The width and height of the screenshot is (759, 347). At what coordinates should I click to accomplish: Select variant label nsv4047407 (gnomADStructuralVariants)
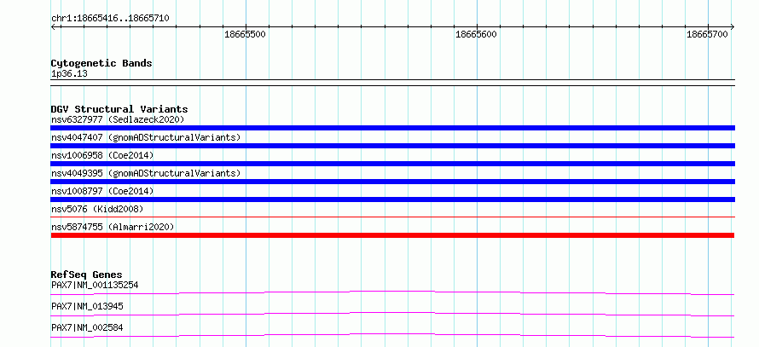pyautogui.click(x=146, y=137)
